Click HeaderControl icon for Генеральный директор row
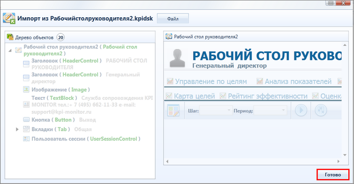354x184 pixels. pos(26,78)
